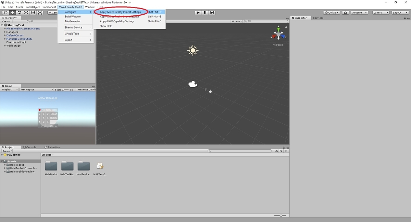Select the Hand tool in toolbar
411x222 pixels.
(5, 13)
